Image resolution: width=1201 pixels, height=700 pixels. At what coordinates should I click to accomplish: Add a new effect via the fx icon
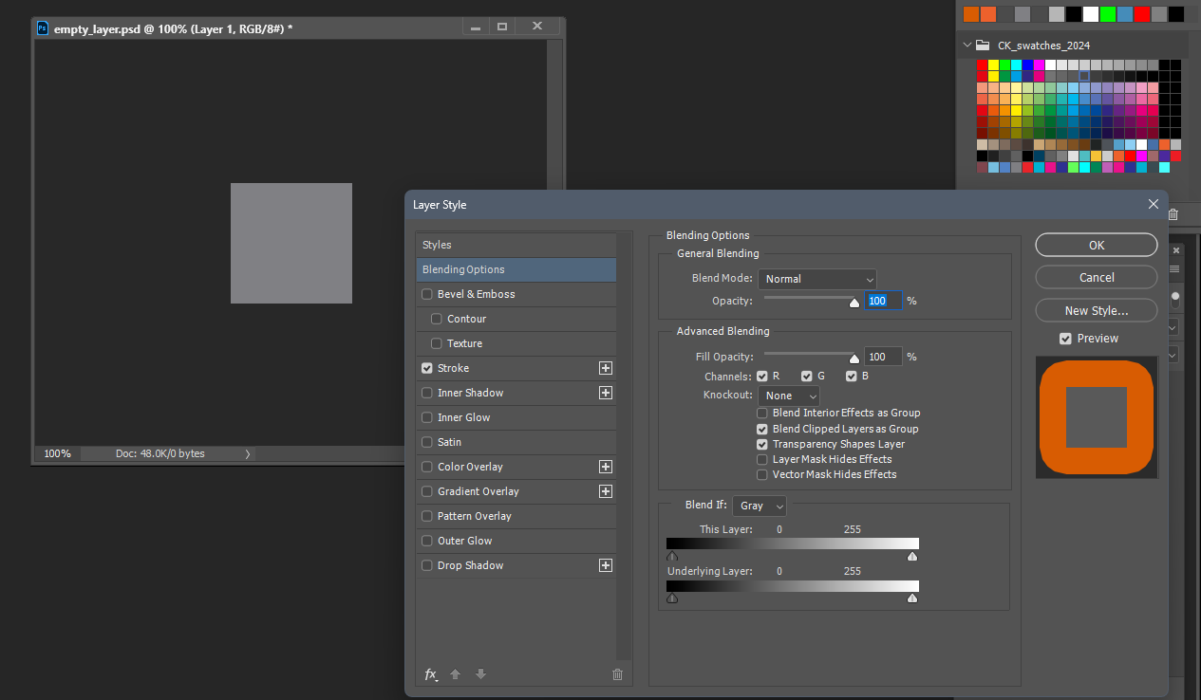pyautogui.click(x=431, y=673)
